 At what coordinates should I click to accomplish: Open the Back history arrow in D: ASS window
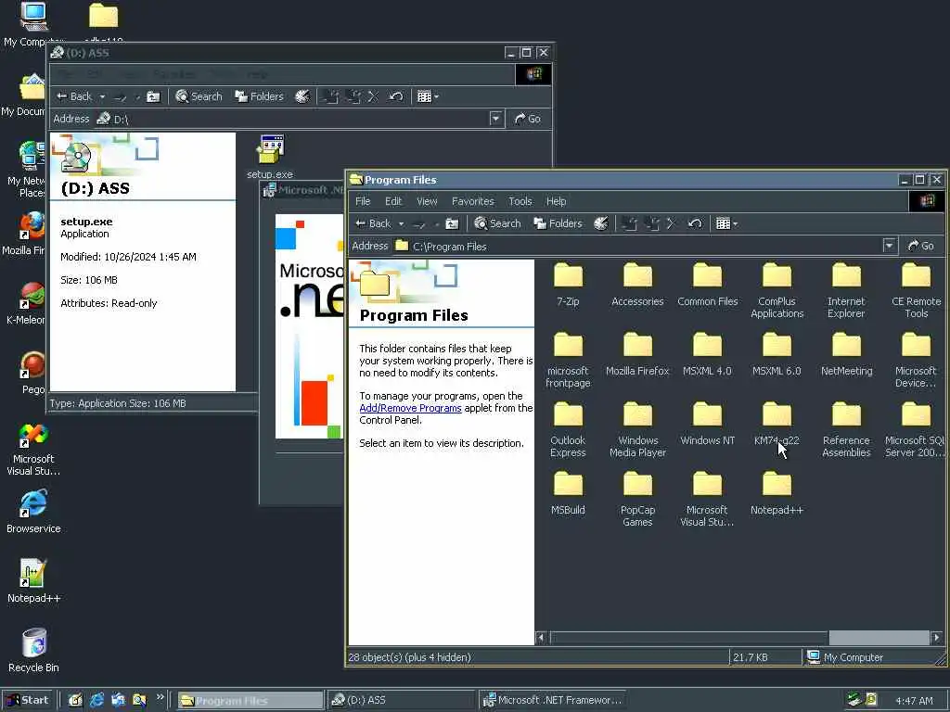[102, 96]
